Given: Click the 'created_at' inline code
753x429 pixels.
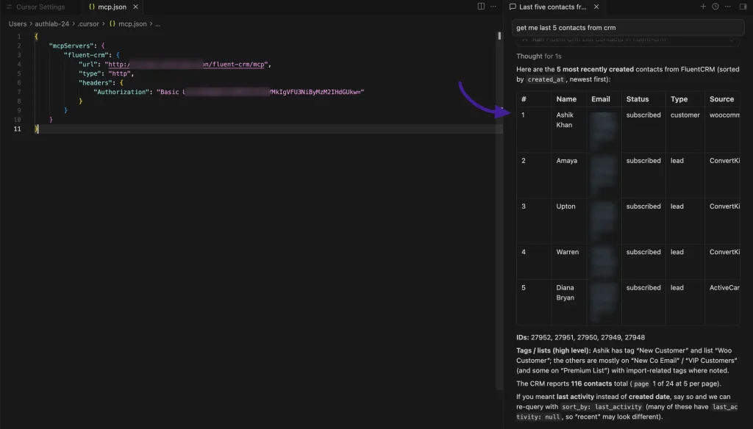Looking at the screenshot, I should 546,79.
